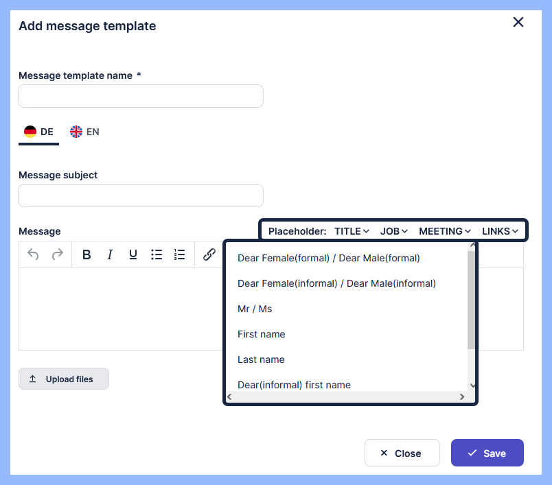Viewport: 552px width, 485px height.
Task: Select 'First name' placeholder option
Action: (262, 334)
